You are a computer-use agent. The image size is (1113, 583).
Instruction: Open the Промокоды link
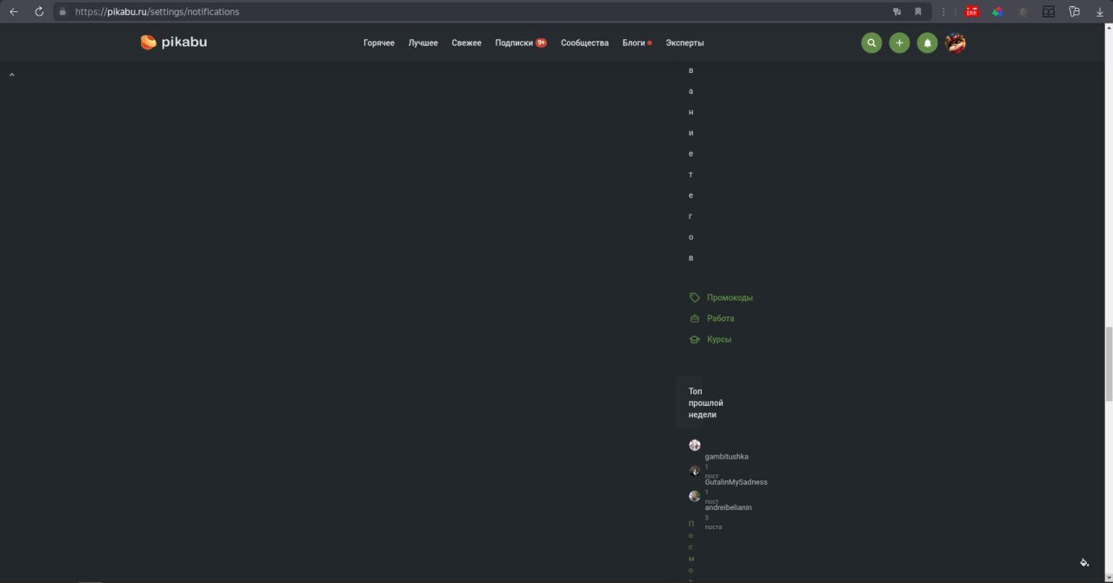pos(730,297)
